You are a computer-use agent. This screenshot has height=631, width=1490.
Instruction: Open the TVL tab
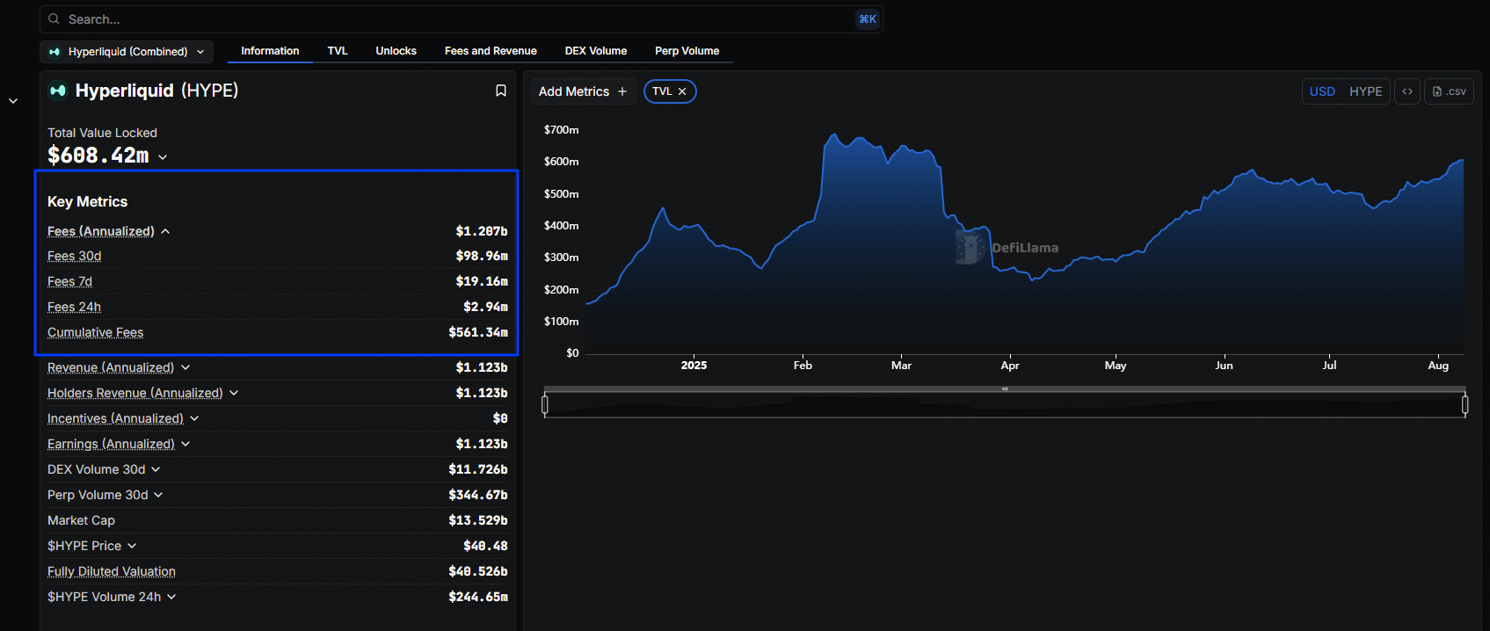point(338,51)
